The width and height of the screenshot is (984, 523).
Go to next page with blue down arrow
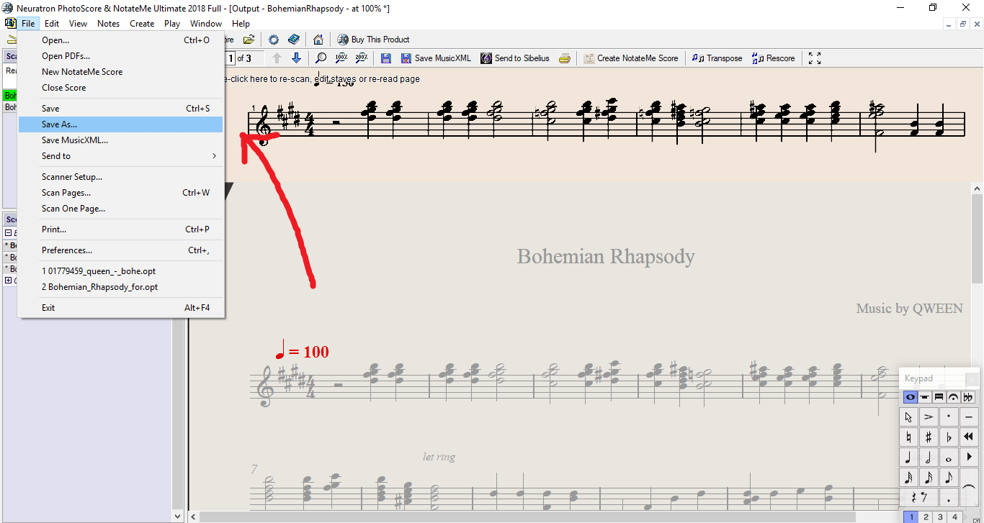pyautogui.click(x=296, y=58)
